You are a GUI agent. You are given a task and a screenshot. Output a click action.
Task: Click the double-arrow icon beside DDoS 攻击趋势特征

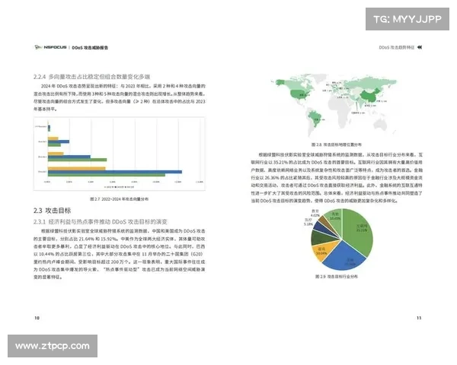pos(420,47)
